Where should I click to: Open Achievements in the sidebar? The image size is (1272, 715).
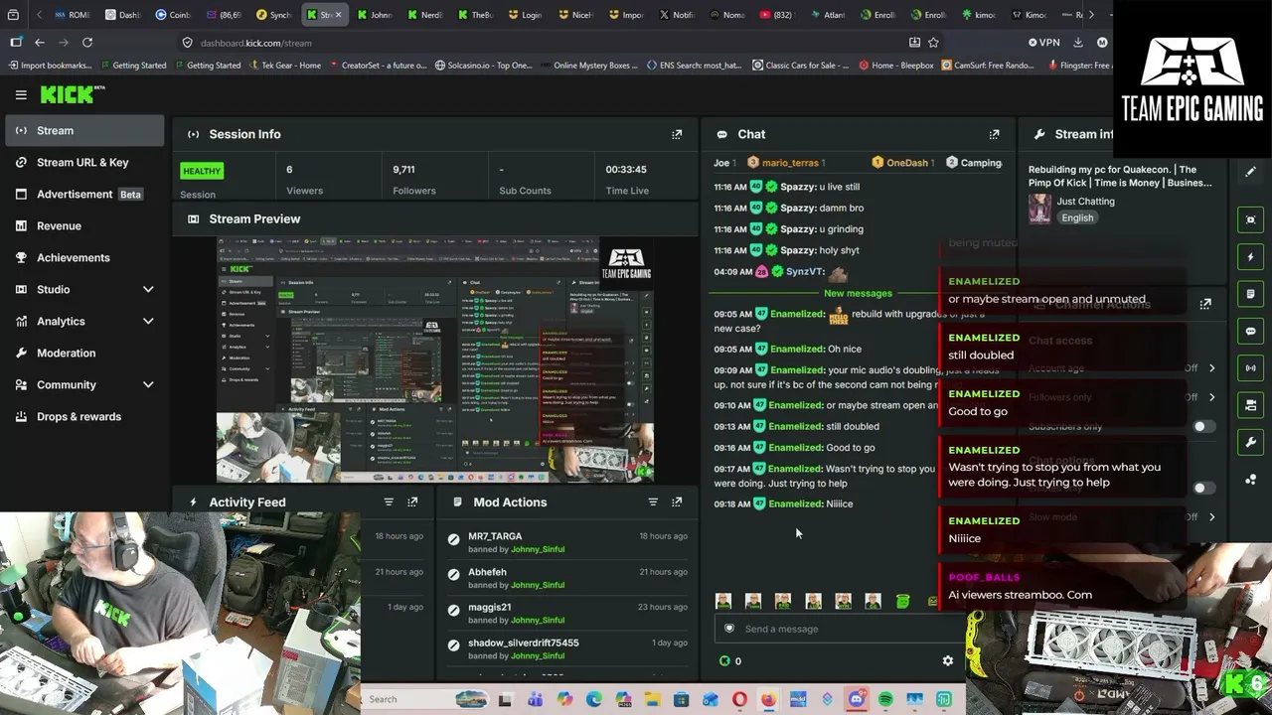pyautogui.click(x=84, y=257)
